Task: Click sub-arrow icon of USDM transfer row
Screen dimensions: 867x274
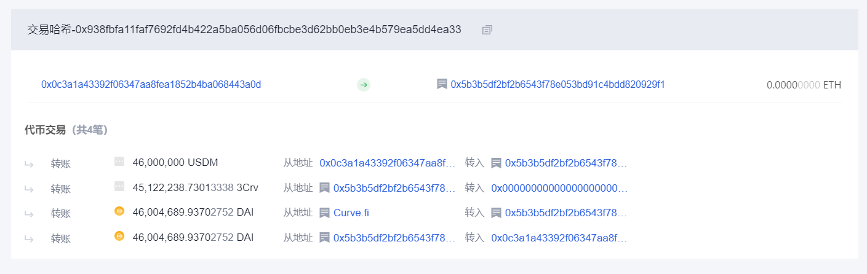Action: [x=29, y=163]
